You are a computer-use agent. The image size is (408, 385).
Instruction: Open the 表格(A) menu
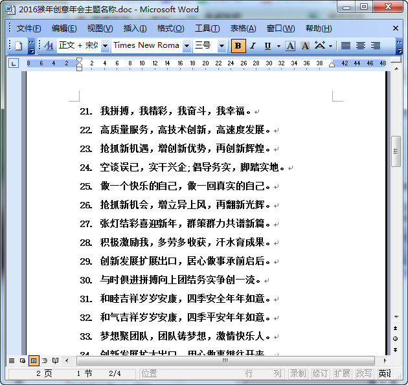click(243, 28)
